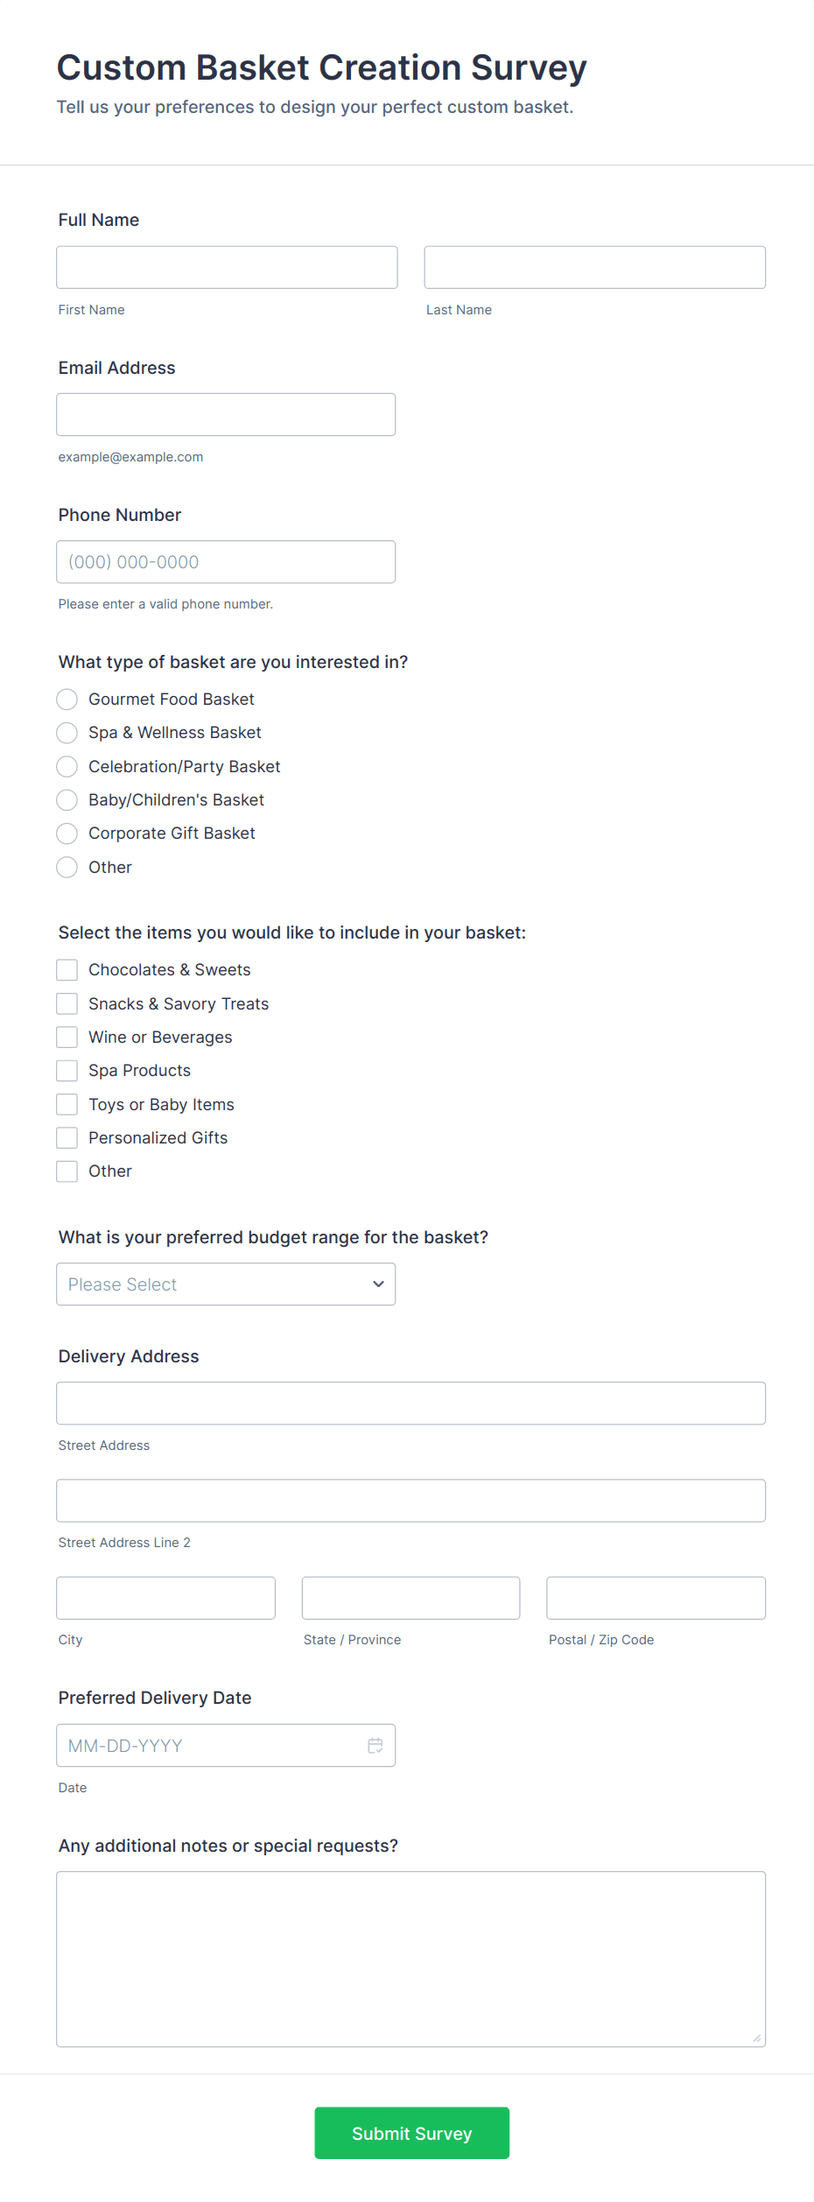Click the Email Address input
The height and width of the screenshot is (2202, 814).
(x=226, y=414)
